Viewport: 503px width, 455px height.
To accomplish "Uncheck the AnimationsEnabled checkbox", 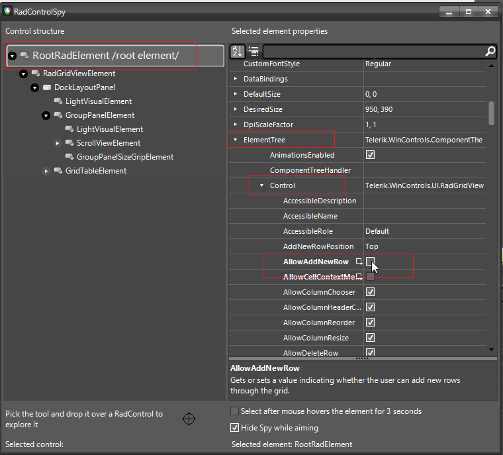I will point(371,155).
